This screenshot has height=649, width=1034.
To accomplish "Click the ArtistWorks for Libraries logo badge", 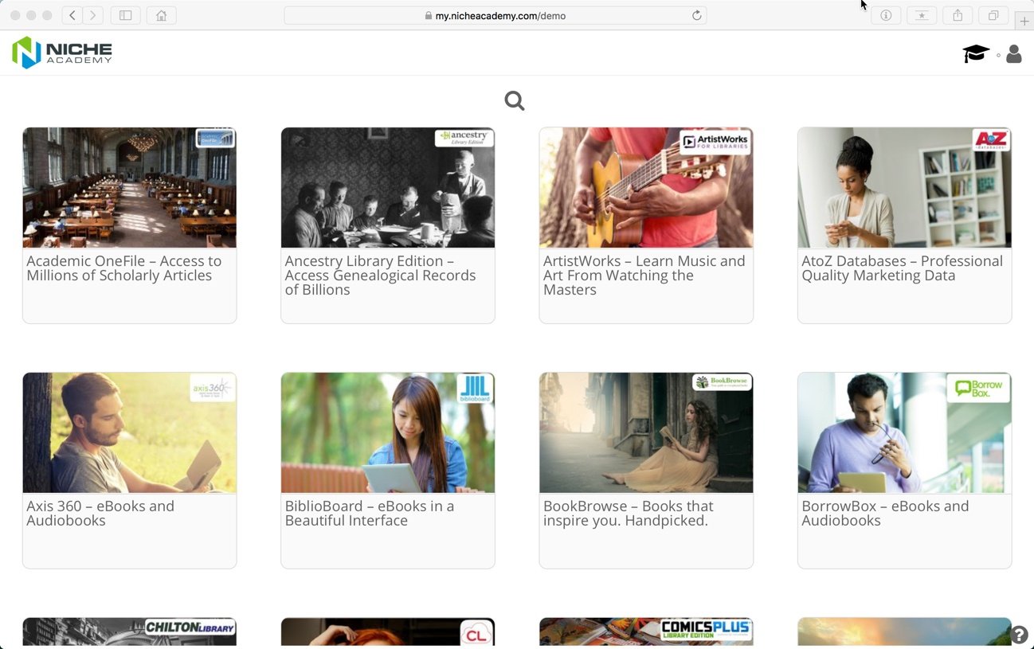I will [715, 143].
